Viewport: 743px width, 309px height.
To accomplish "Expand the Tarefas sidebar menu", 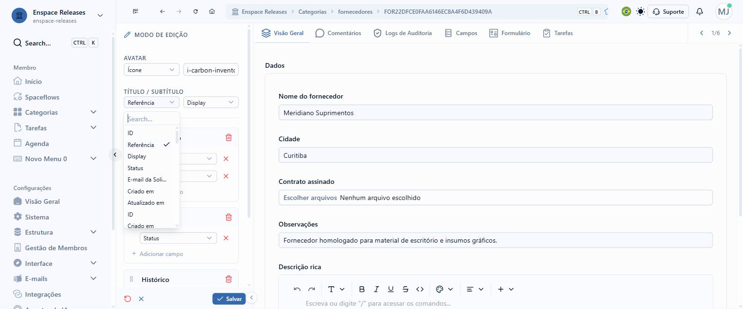I will (x=55, y=128).
